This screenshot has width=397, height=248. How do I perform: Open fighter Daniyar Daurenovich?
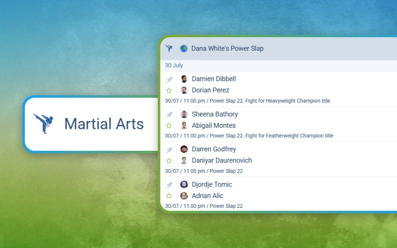(222, 160)
